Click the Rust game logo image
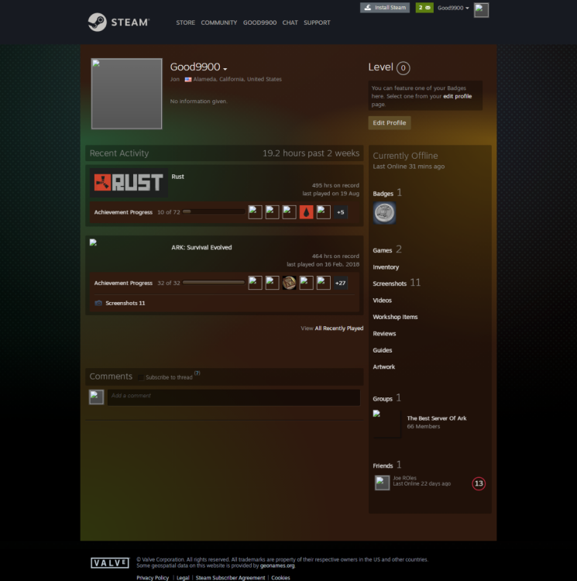Image resolution: width=577 pixels, height=581 pixels. (129, 183)
